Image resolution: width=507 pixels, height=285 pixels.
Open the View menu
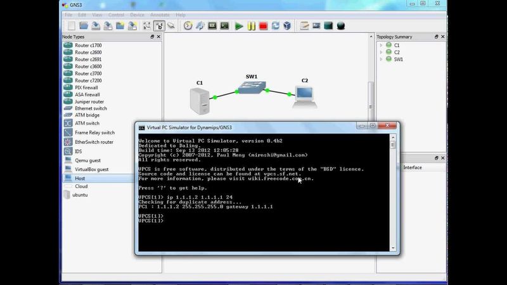tap(97, 15)
